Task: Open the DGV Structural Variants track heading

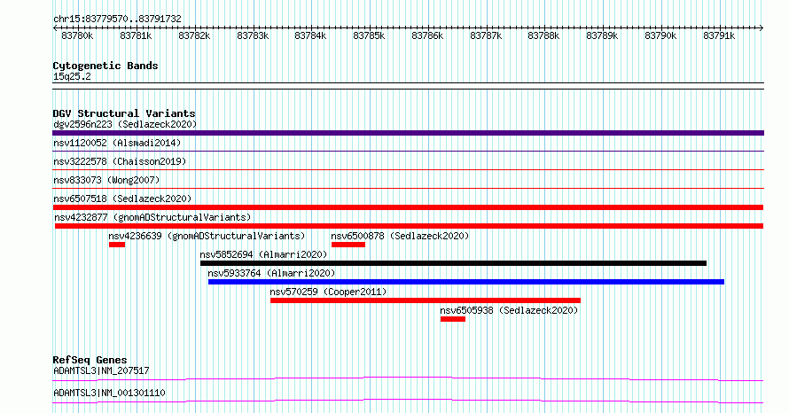Action: click(124, 113)
